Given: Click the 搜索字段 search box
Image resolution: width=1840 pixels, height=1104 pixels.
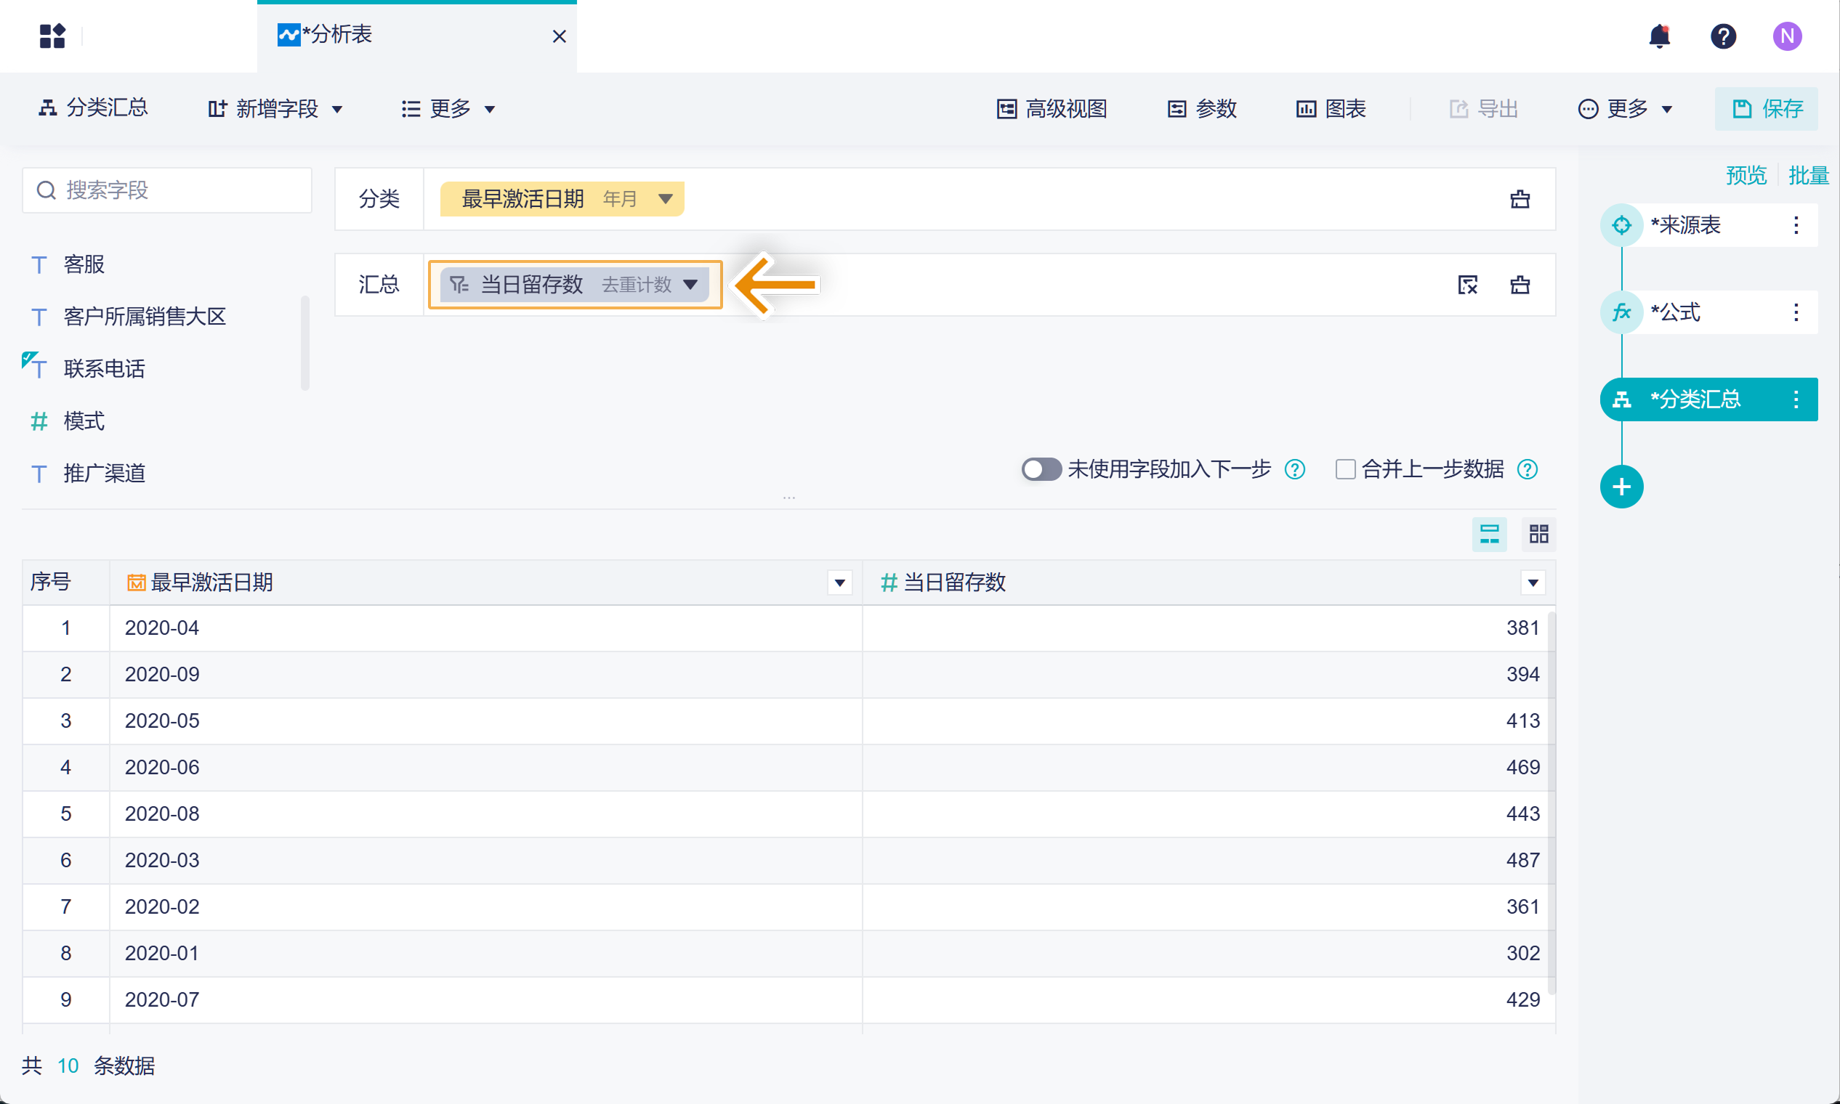Looking at the screenshot, I should pos(167,190).
